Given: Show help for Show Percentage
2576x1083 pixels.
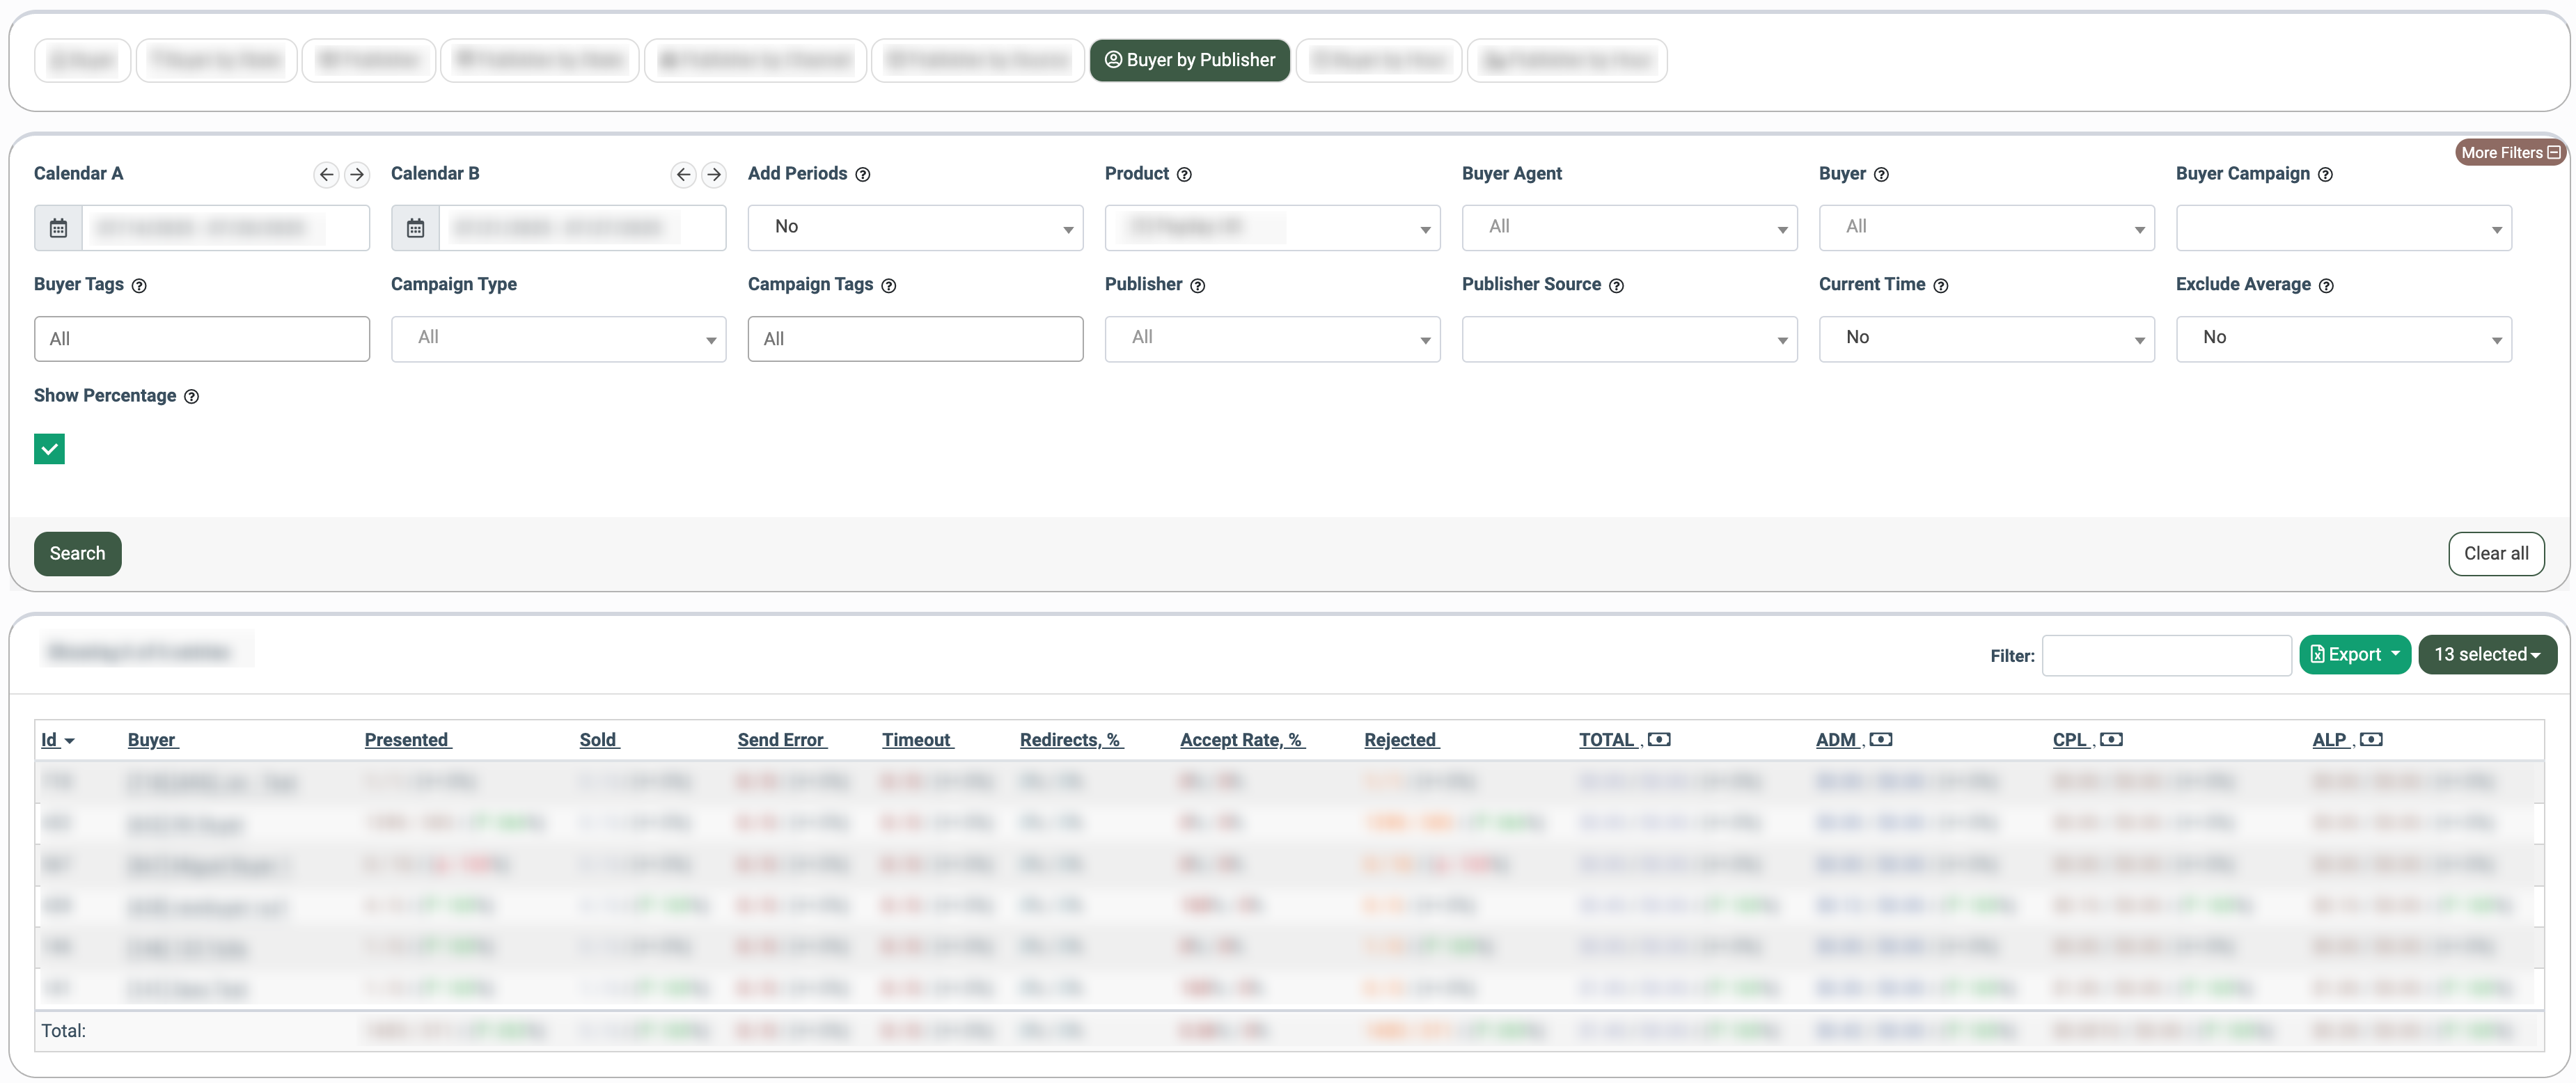Looking at the screenshot, I should tap(191, 396).
